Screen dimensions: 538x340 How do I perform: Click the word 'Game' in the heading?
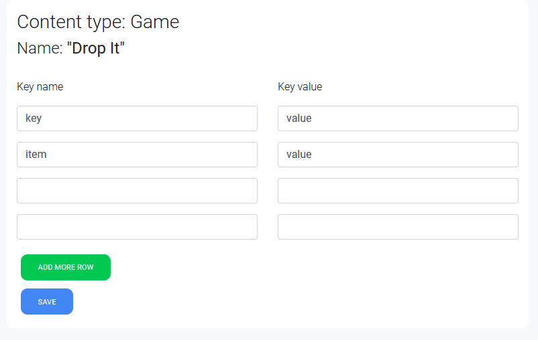[x=155, y=22]
